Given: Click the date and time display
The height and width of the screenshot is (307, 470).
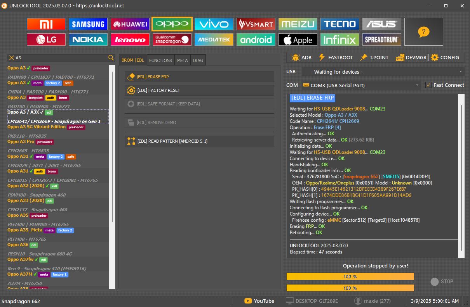Looking at the screenshot, I should point(435,301).
